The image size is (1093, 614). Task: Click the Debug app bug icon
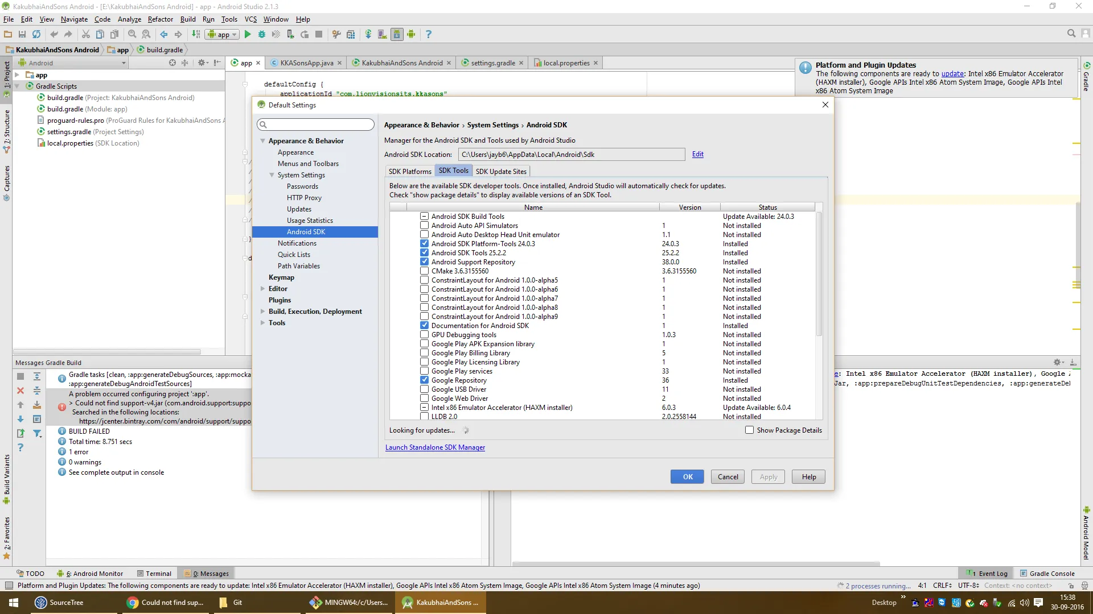click(x=262, y=35)
